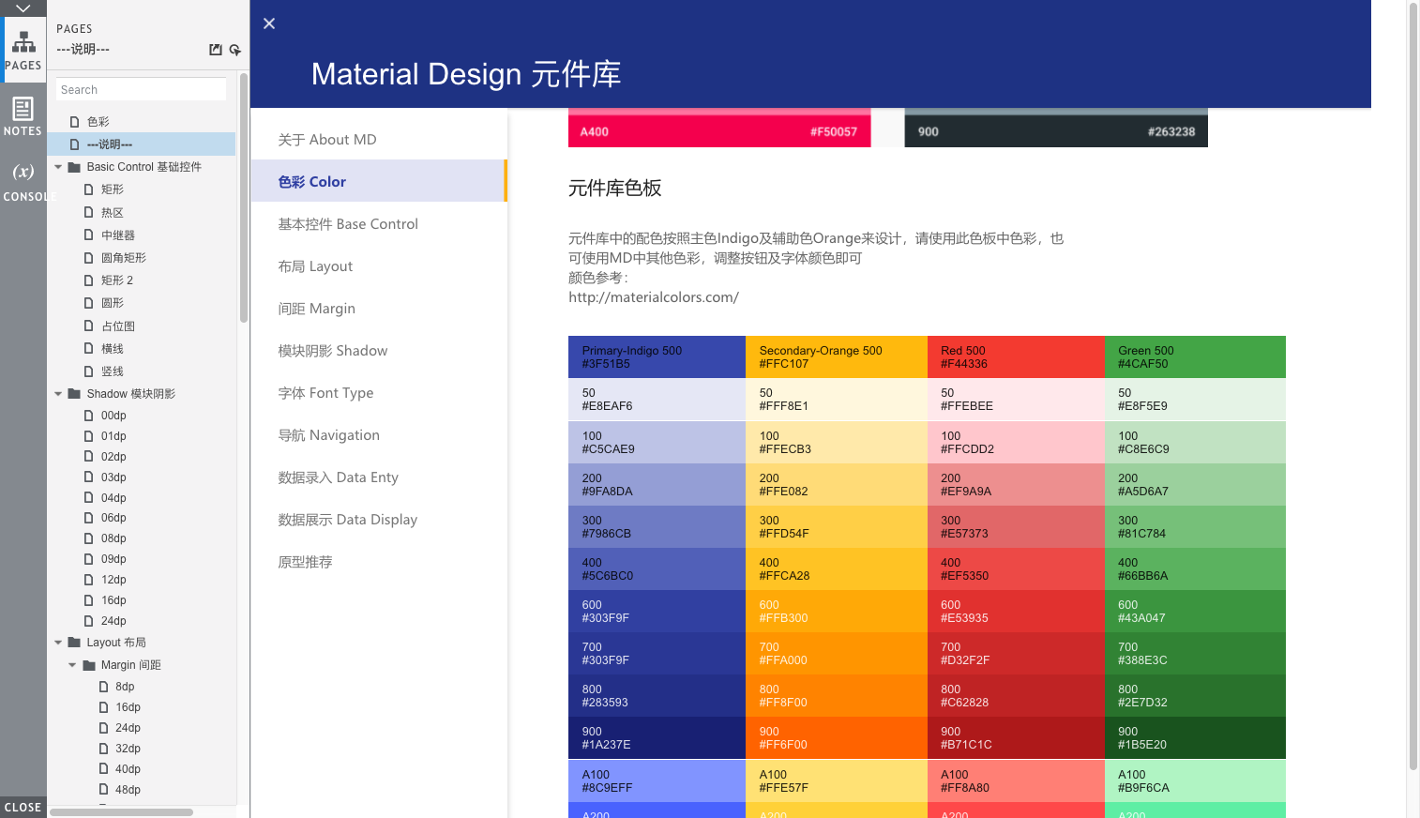The width and height of the screenshot is (1420, 818).
Task: Select 色彩 Color menu item
Action: 379,181
